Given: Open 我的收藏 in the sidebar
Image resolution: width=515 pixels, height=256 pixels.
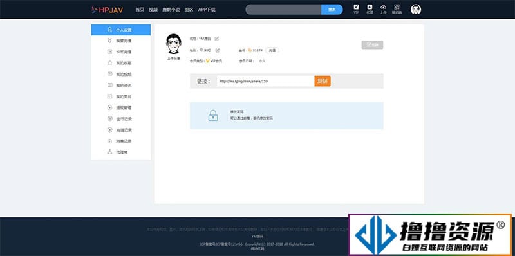Looking at the screenshot, I should pyautogui.click(x=121, y=63).
